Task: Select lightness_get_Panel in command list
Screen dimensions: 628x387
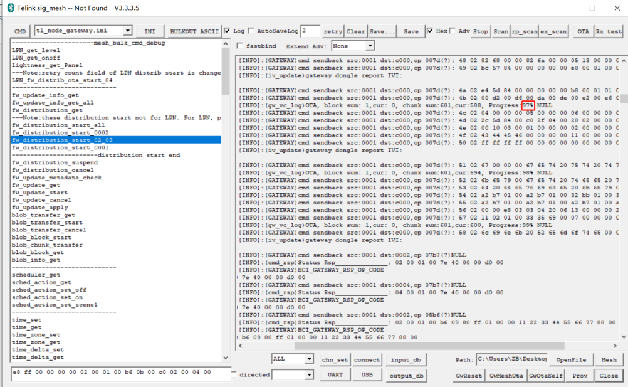Action: 47,65
